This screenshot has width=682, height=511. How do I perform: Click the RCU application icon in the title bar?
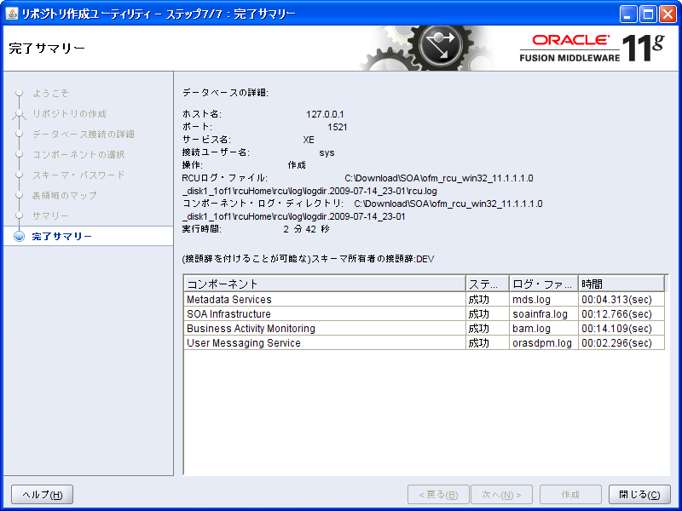click(x=12, y=12)
